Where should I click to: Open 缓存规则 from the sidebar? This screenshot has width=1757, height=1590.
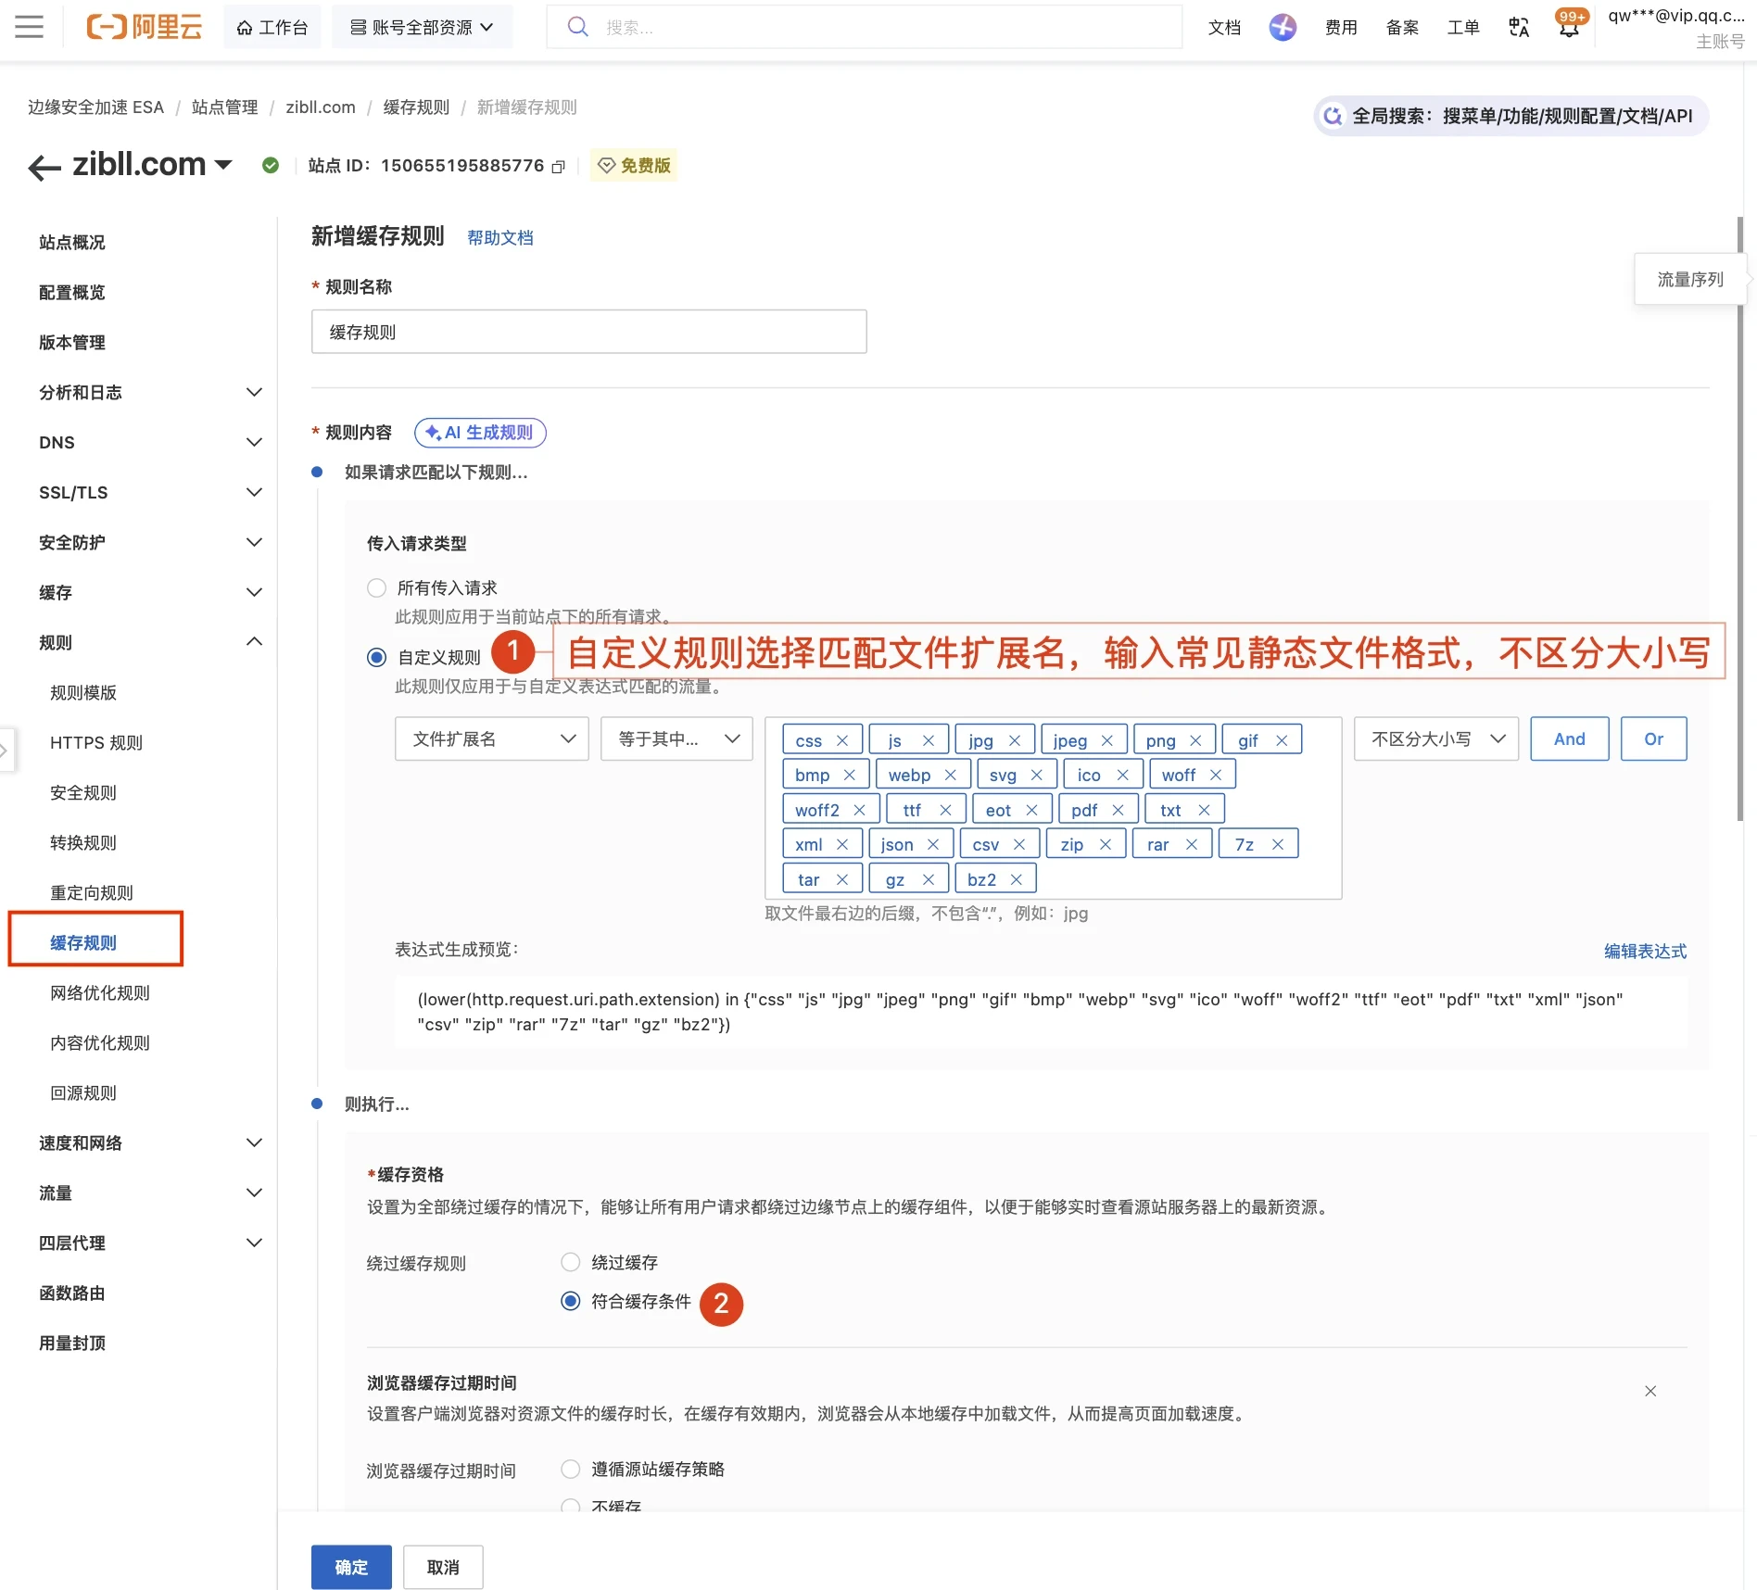[82, 942]
